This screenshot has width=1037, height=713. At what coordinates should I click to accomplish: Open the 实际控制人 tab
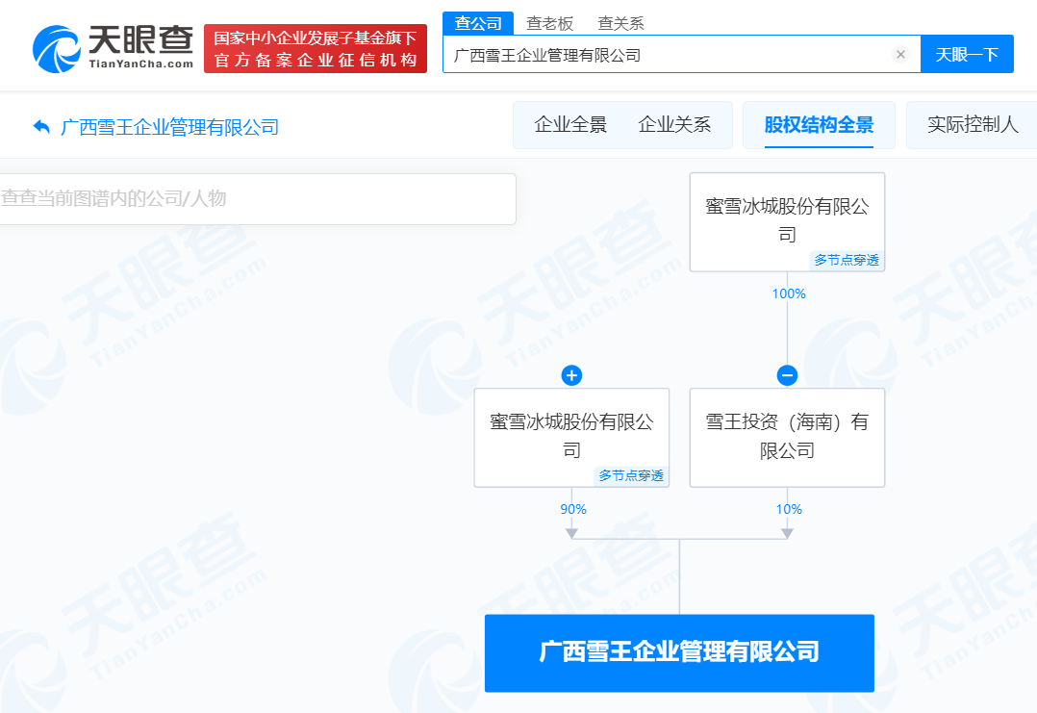(x=972, y=125)
